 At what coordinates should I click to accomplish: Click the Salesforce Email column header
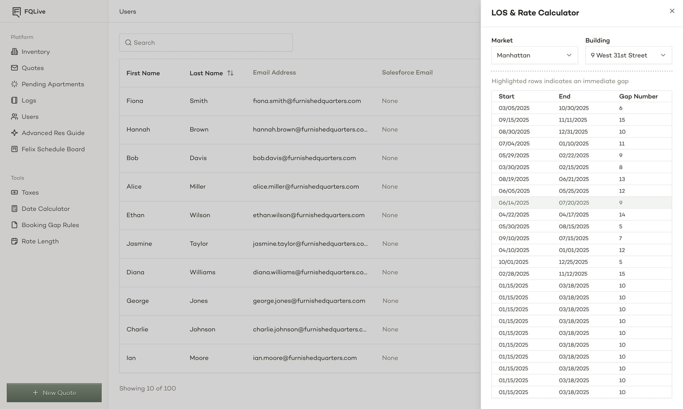coord(407,72)
